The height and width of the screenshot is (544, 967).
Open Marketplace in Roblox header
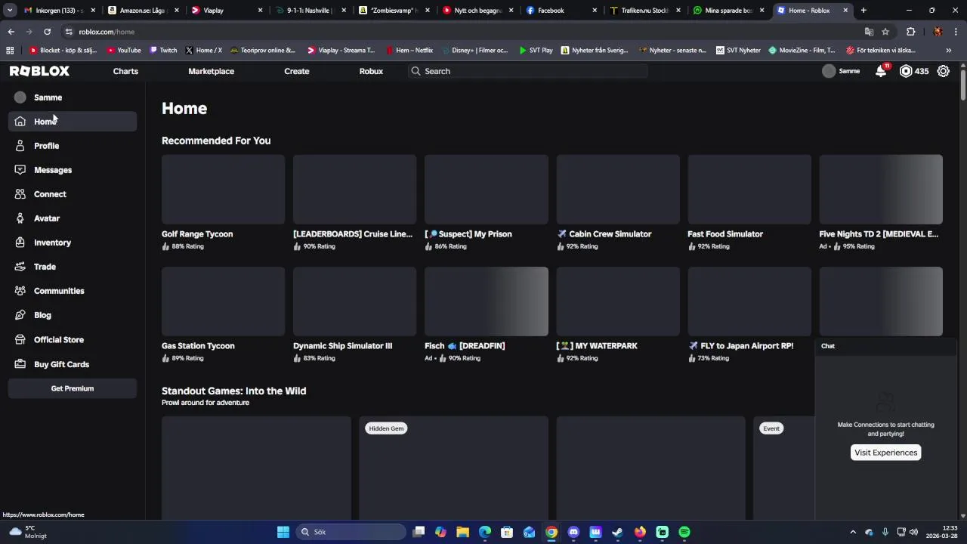[211, 71]
